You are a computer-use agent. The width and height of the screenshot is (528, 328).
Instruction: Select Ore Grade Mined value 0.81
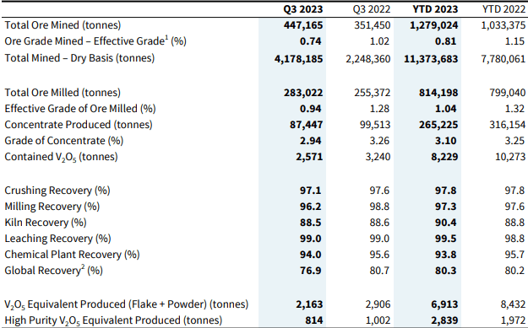[x=445, y=41]
